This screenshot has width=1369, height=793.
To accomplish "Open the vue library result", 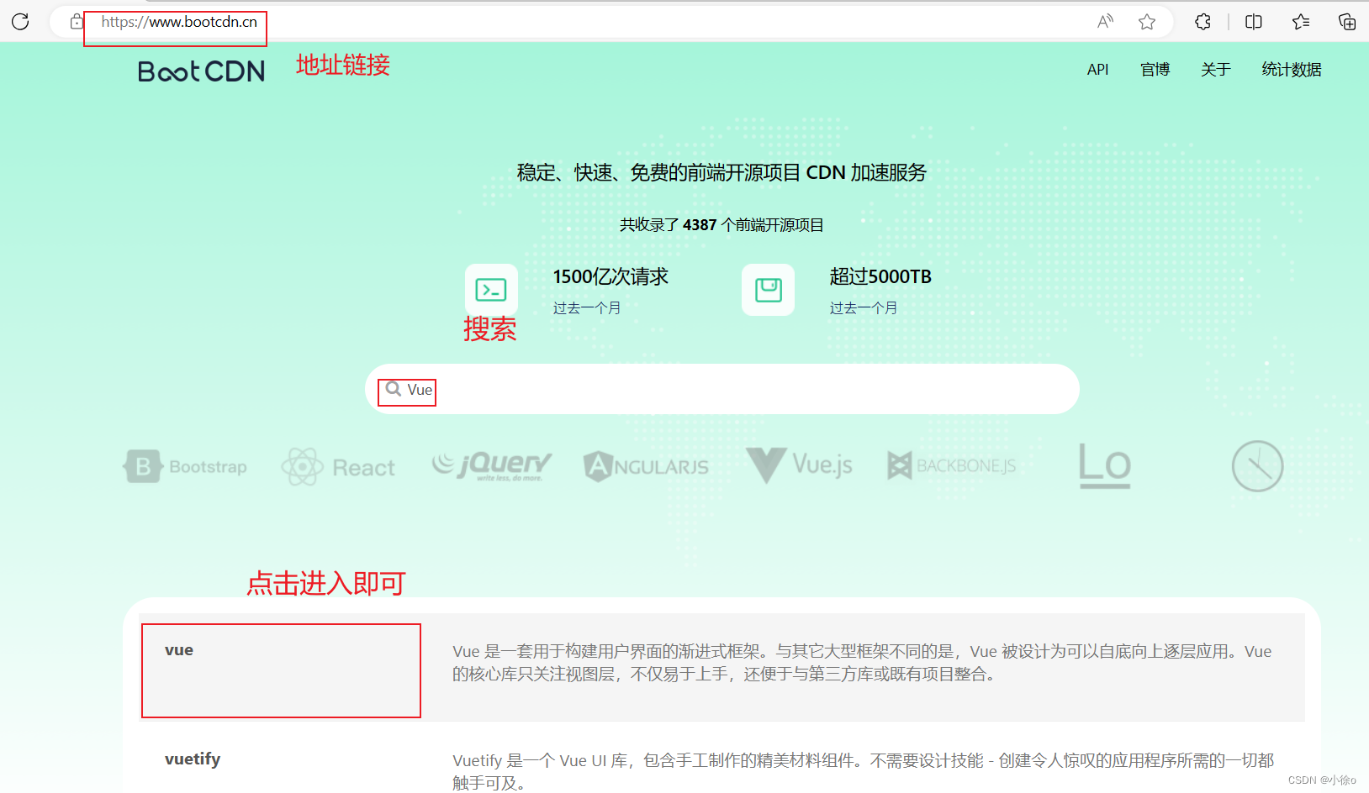I will 179,650.
